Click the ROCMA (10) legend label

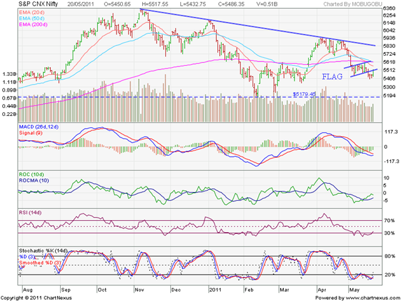pyautogui.click(x=34, y=181)
